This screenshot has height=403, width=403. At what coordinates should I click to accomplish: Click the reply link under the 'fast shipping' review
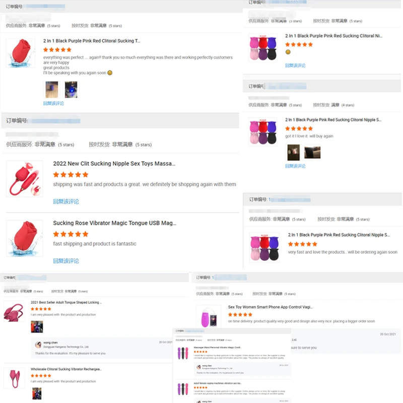(66, 261)
